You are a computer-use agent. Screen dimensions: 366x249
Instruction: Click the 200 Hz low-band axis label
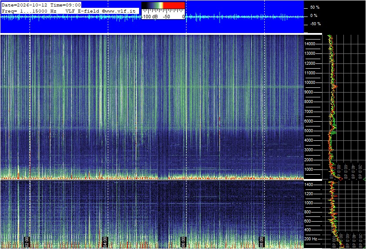coord(311,239)
